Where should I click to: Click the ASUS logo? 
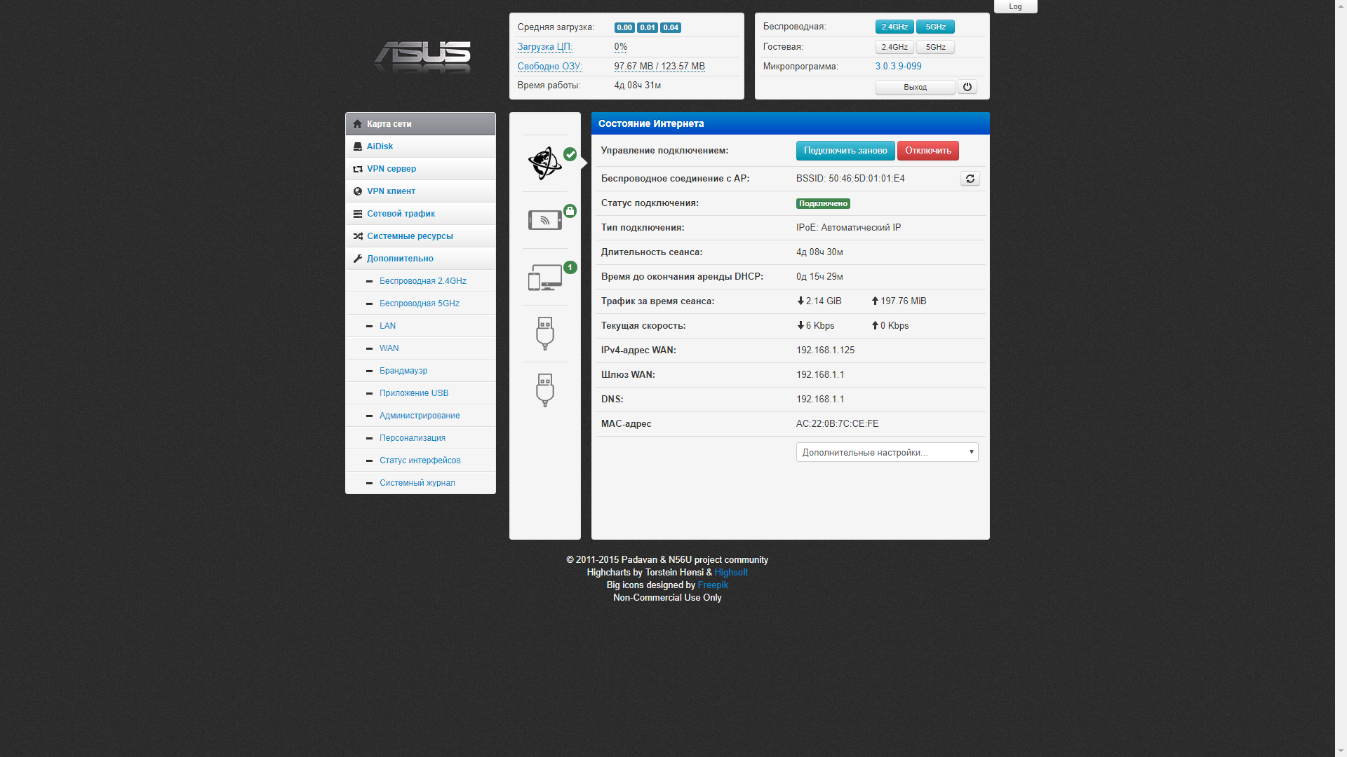coord(422,57)
